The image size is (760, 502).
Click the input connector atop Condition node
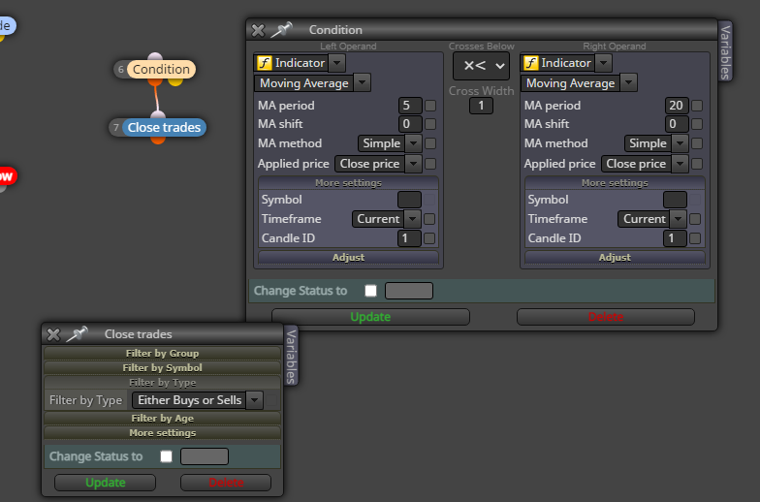pos(155,56)
